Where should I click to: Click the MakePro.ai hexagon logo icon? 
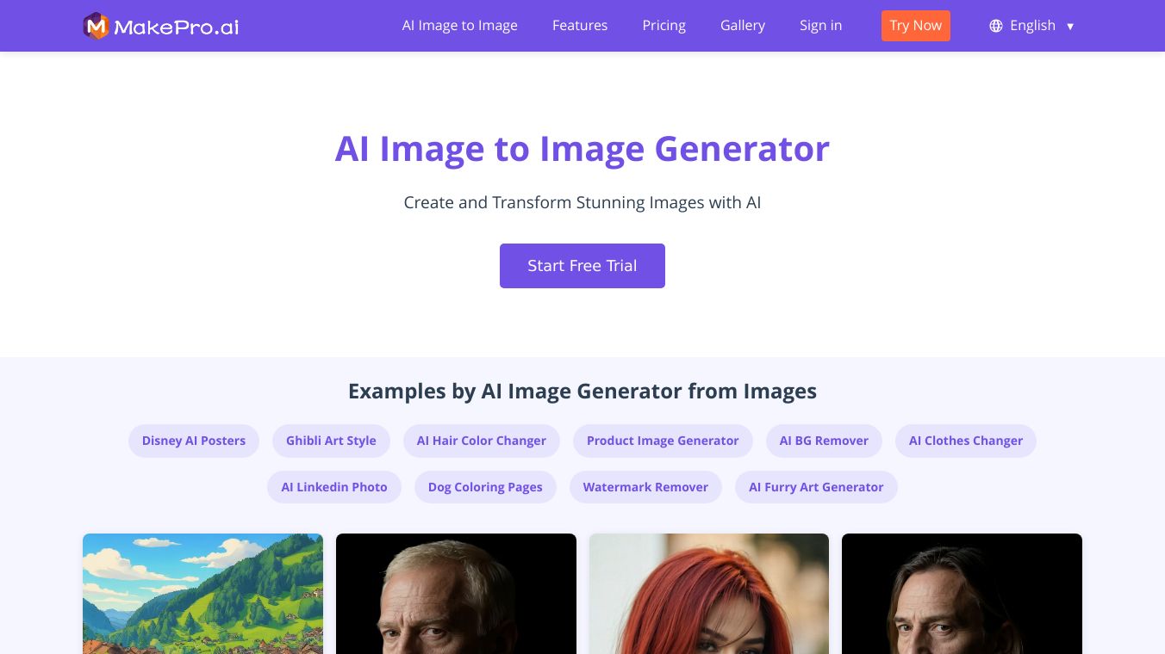pos(97,26)
